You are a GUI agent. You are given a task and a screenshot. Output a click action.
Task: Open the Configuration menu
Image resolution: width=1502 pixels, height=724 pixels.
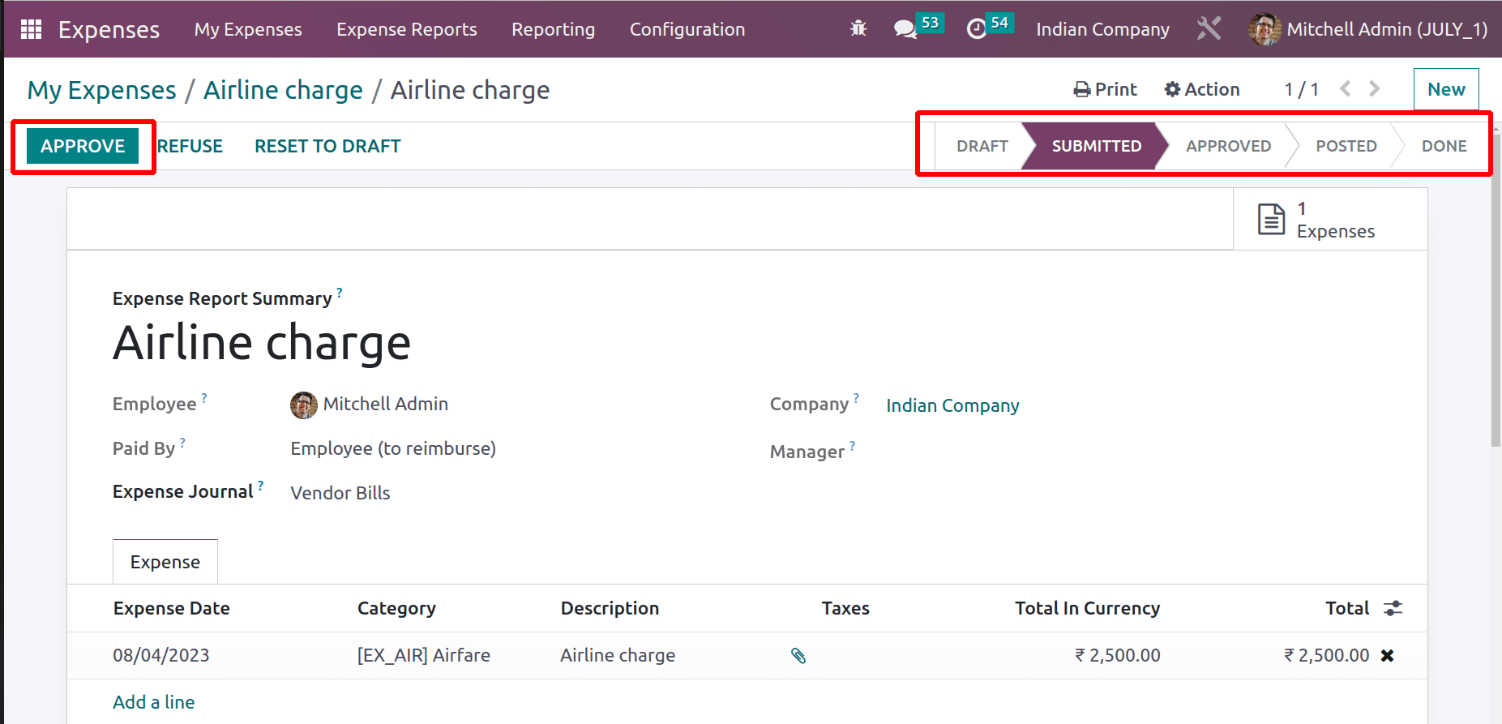pyautogui.click(x=687, y=29)
